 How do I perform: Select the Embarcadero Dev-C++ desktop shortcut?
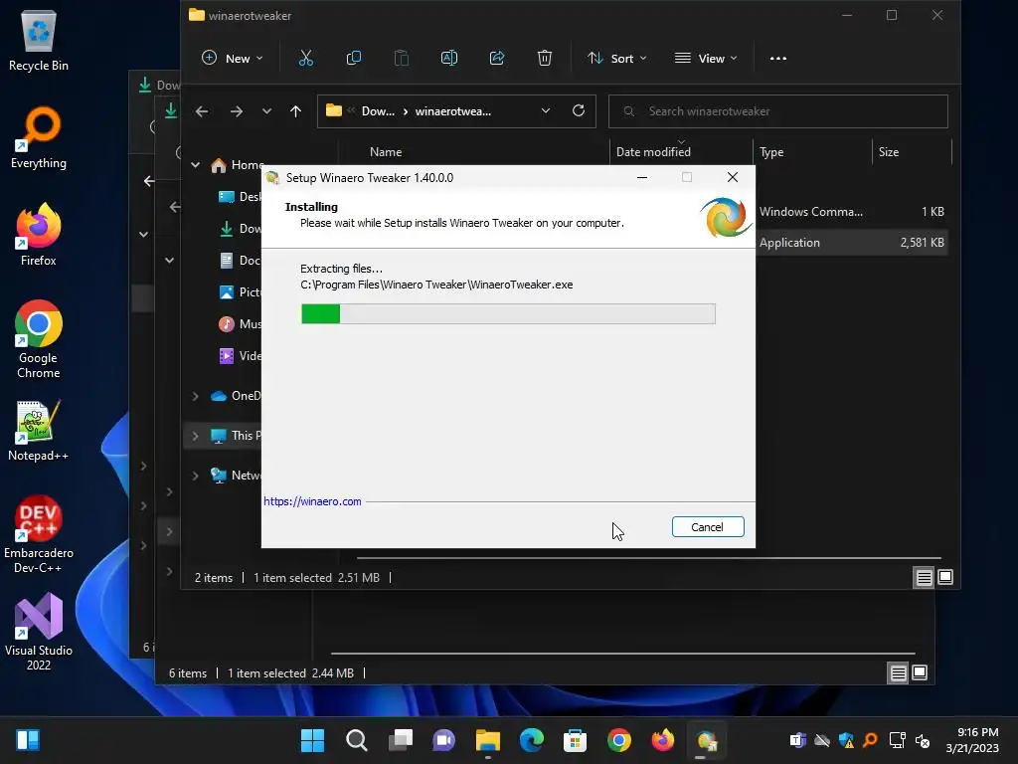[x=39, y=534]
